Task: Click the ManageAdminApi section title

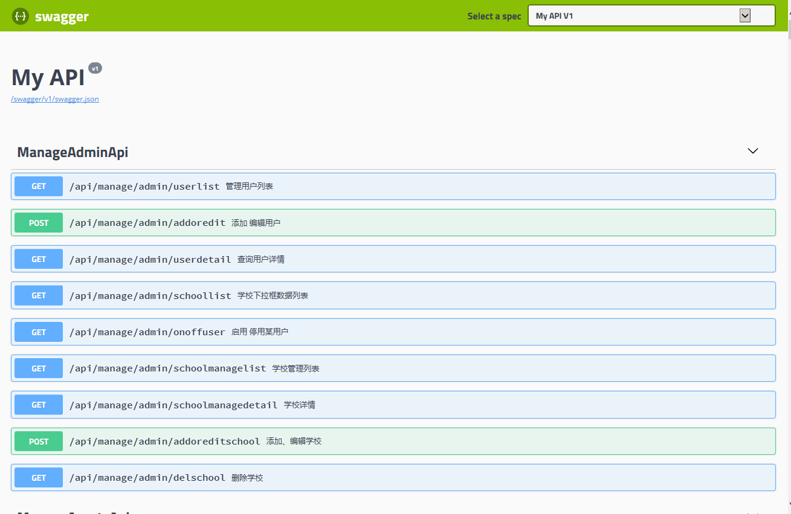Action: tap(73, 152)
